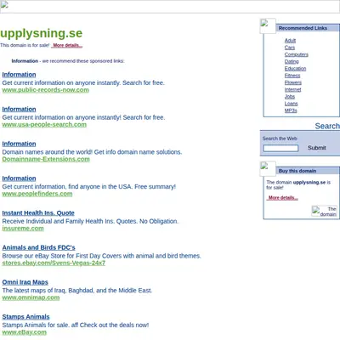Select Internet recommended link
Viewport: 340px width, 340px height.
[293, 89]
